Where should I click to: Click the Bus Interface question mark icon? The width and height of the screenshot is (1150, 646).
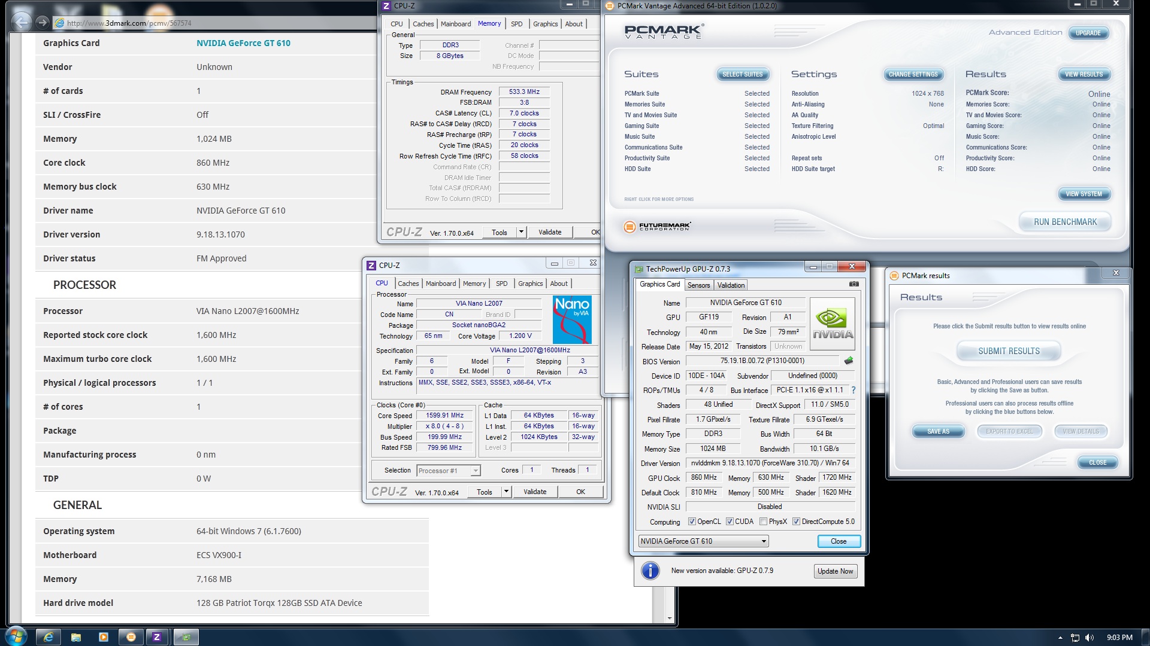coord(854,390)
